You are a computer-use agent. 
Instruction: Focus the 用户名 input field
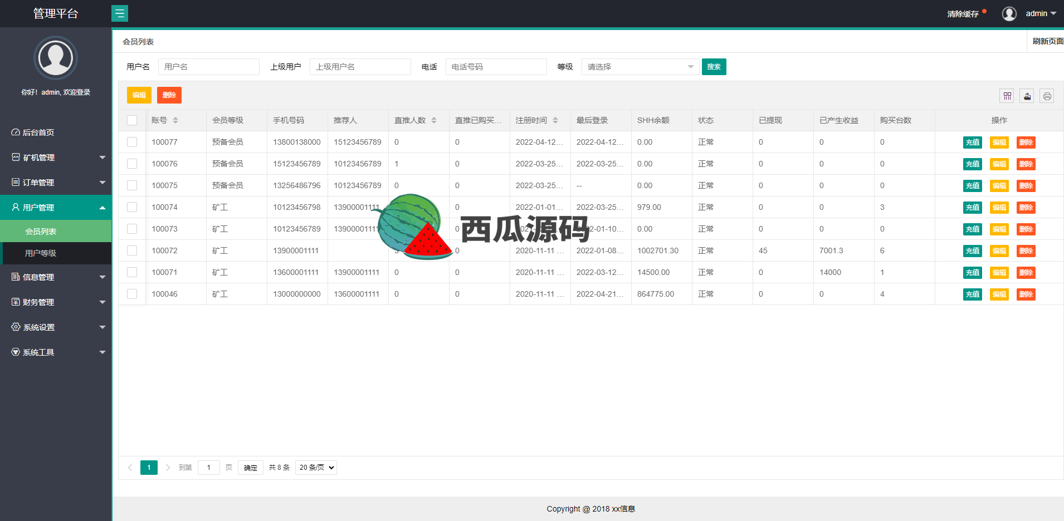pyautogui.click(x=209, y=67)
